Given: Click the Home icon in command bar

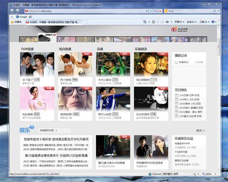Looking at the screenshot, I should point(145,22).
